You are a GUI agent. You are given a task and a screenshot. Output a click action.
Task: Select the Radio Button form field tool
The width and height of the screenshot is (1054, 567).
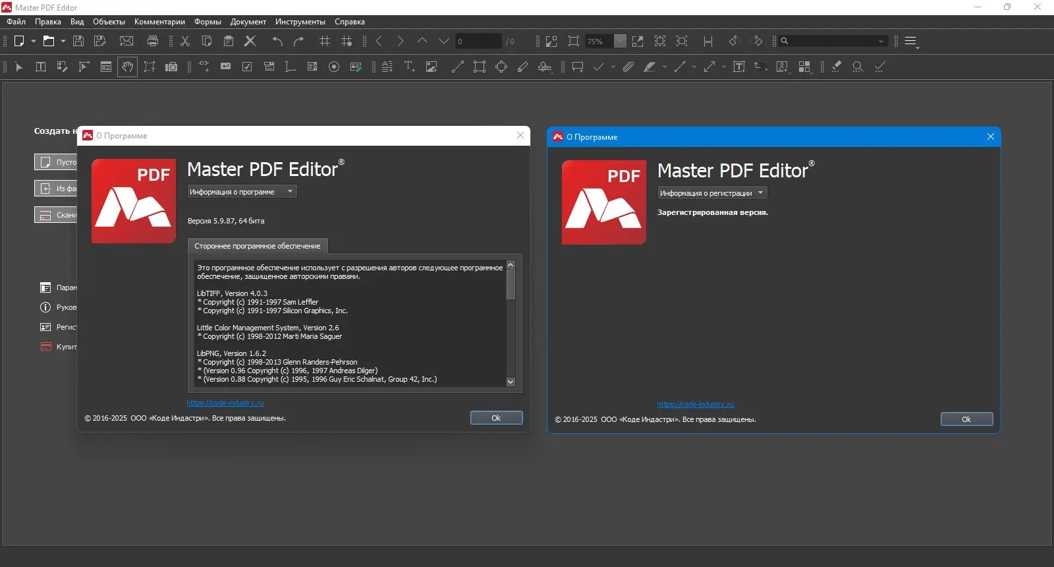click(x=334, y=67)
